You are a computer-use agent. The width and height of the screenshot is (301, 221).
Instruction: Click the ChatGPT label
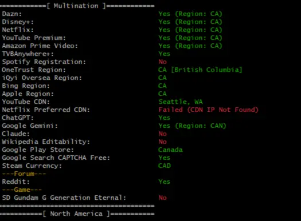pos(18,118)
